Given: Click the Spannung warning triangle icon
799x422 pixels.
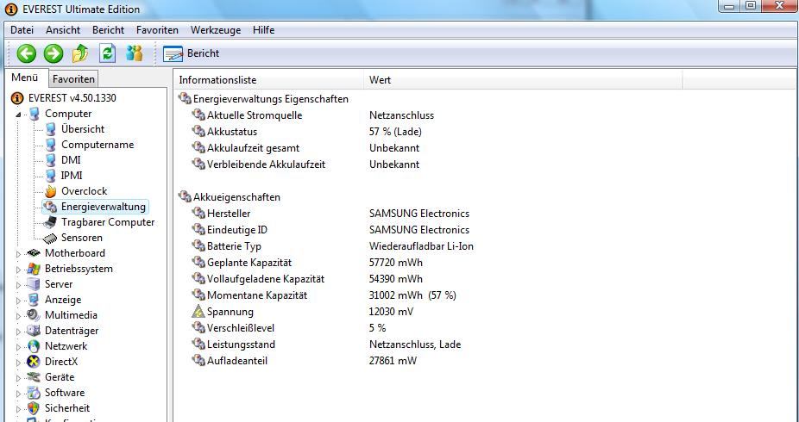Looking at the screenshot, I should (198, 311).
